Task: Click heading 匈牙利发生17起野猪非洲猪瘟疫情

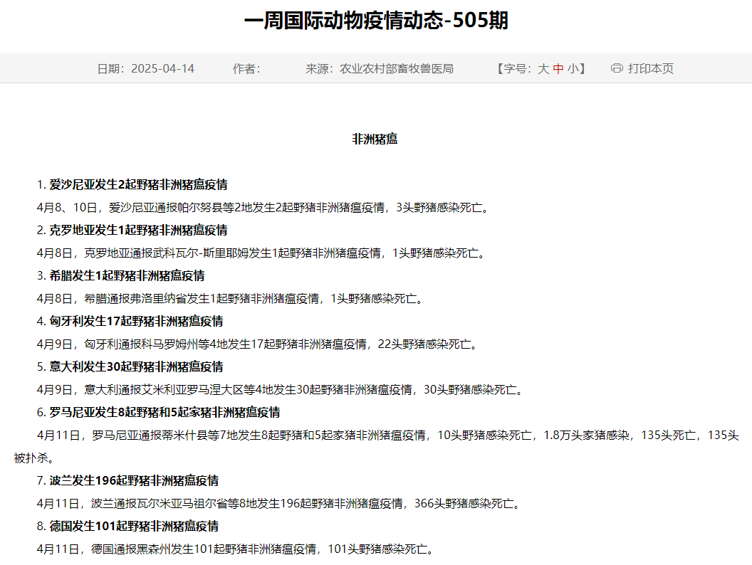Action: point(136,321)
